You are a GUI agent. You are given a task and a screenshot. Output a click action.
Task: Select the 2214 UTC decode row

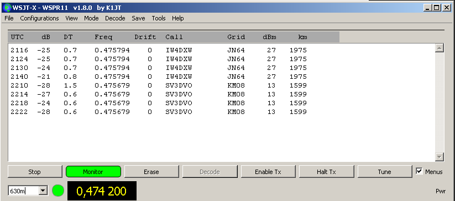(159, 94)
